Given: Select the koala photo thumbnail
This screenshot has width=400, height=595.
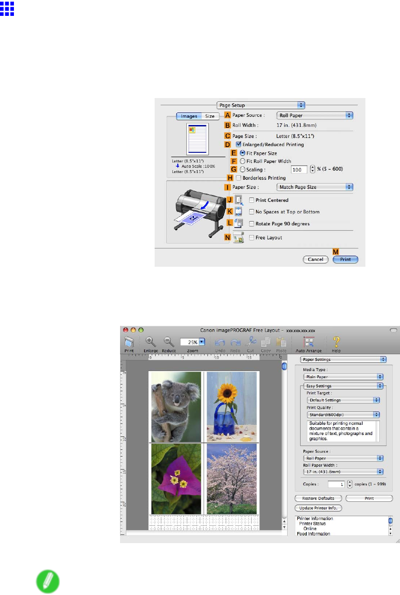Looking at the screenshot, I should [x=175, y=407].
